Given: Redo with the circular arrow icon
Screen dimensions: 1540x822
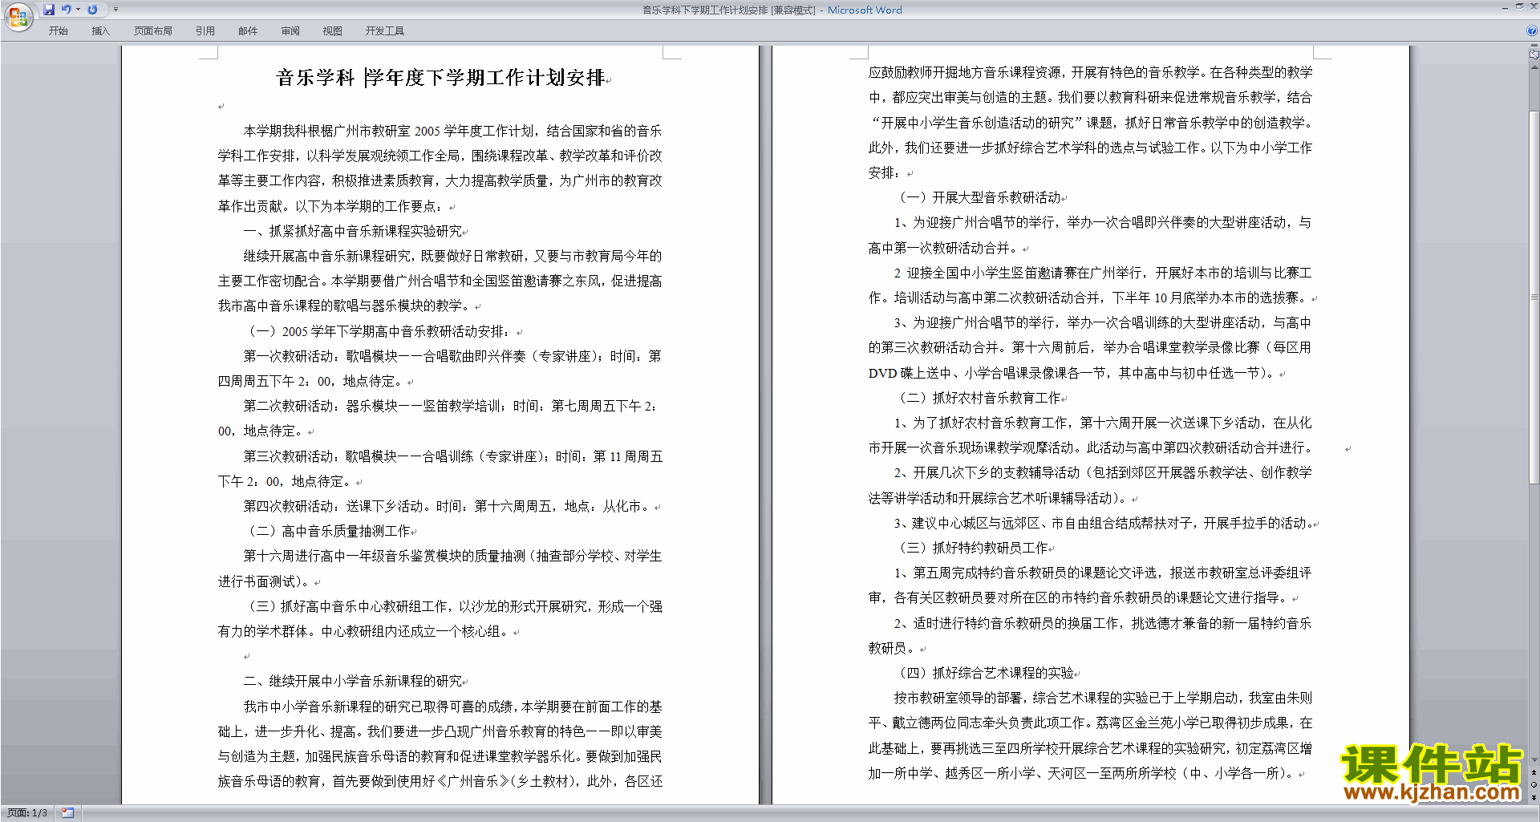Looking at the screenshot, I should tap(92, 10).
